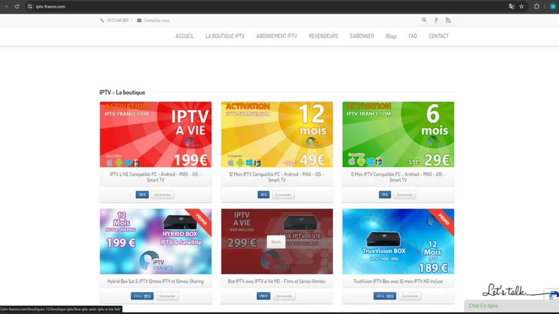559x314 pixels.
Task: Open 'Hybrid Box Sat & IPTV' title link
Action: (x=156, y=281)
